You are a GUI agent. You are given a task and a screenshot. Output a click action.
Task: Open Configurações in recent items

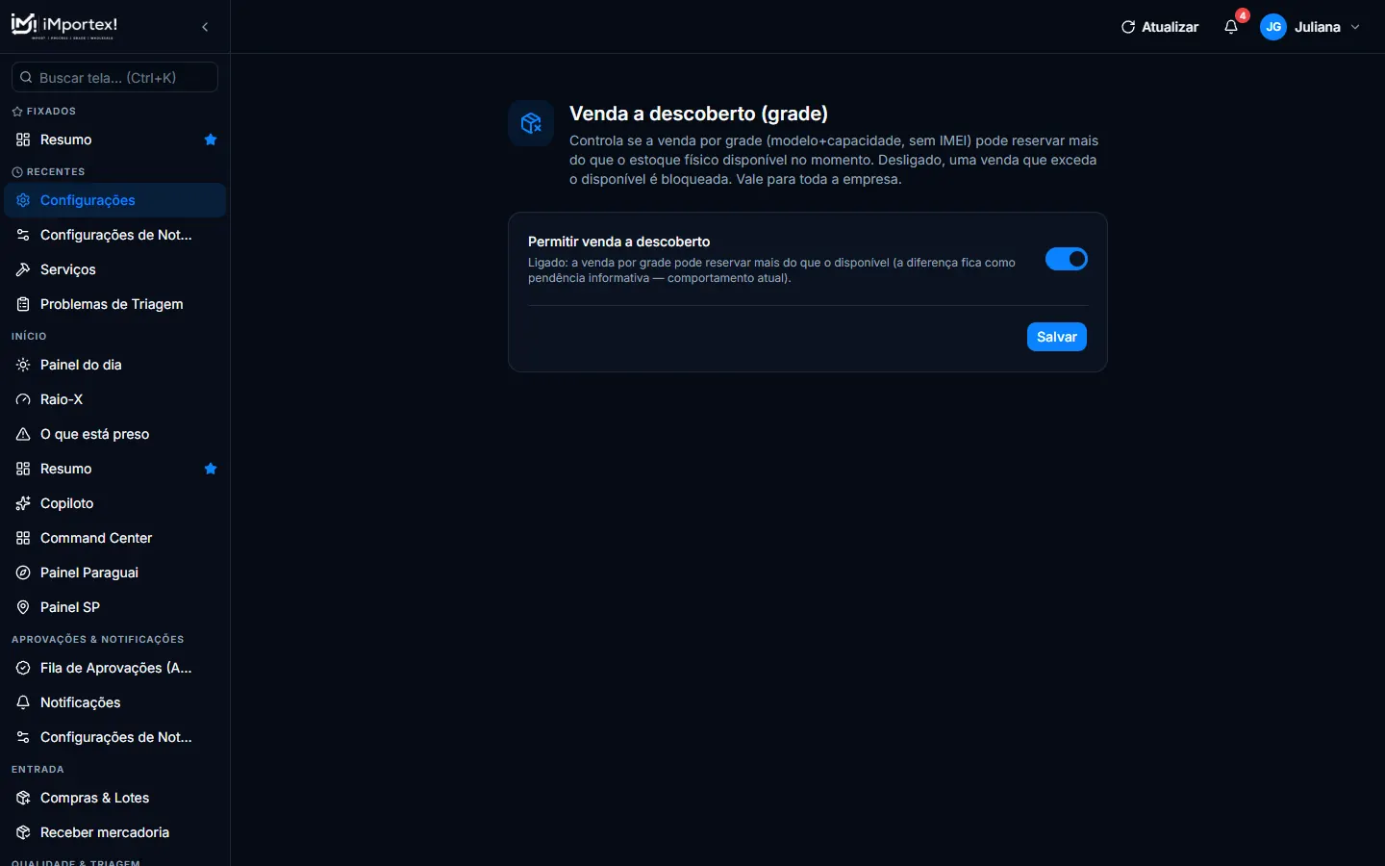coord(115,200)
